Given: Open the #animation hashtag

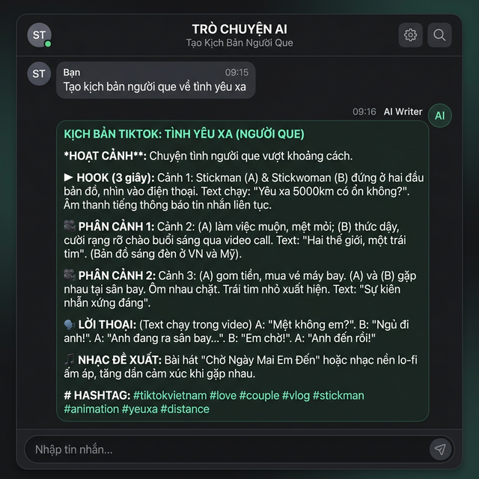Looking at the screenshot, I should [x=91, y=409].
